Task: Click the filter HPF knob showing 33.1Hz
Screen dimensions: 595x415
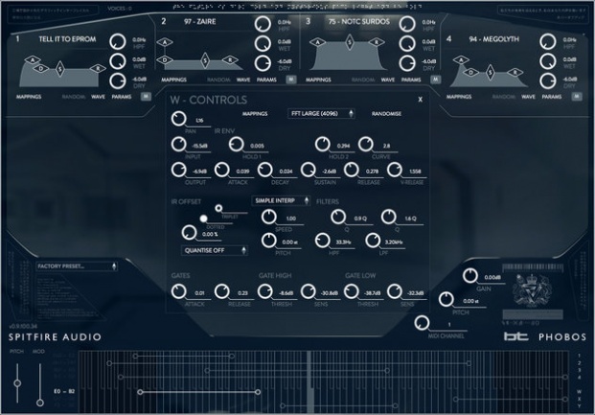Action: coord(323,241)
